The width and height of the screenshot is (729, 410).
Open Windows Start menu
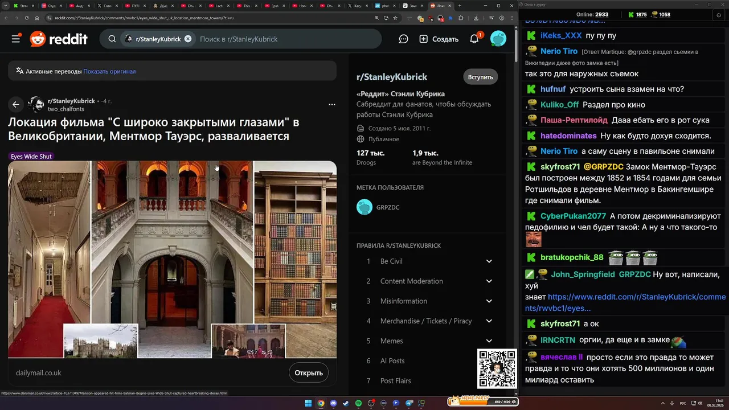tap(308, 403)
